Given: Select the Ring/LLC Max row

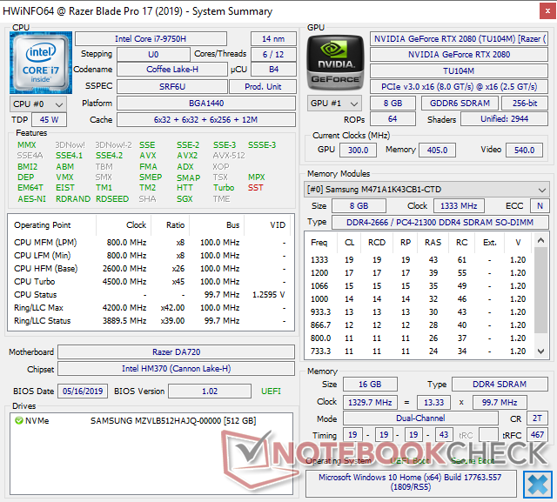Looking at the screenshot, I should pyautogui.click(x=151, y=308).
